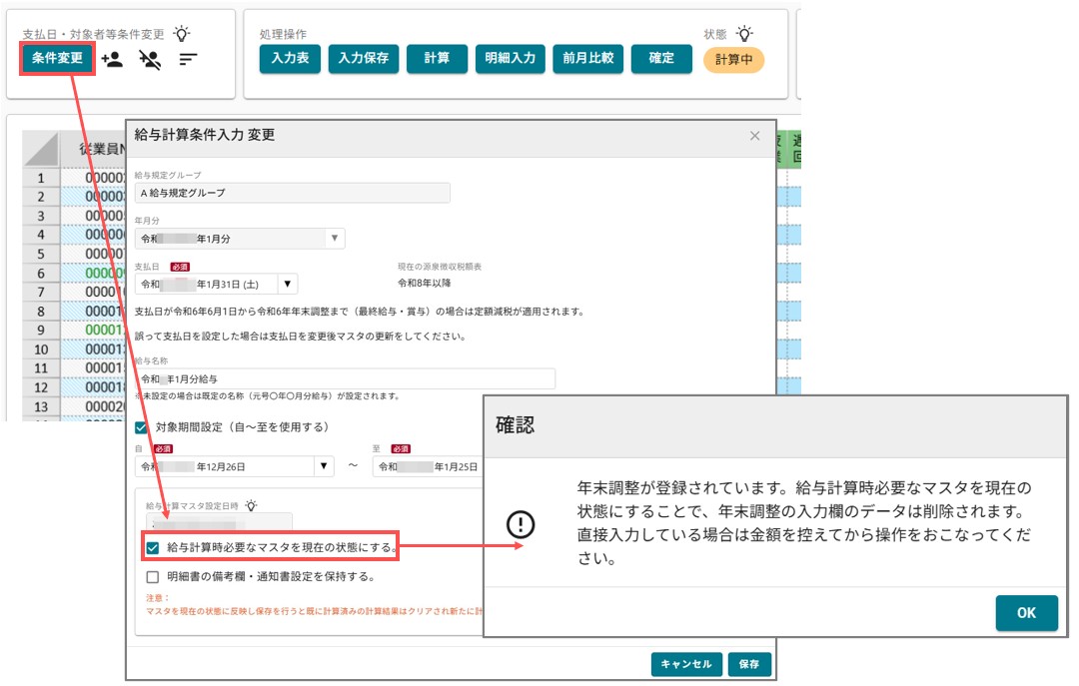1079x686 pixels.
Task: Open the 自 start date dropdown arrow
Action: pos(324,465)
